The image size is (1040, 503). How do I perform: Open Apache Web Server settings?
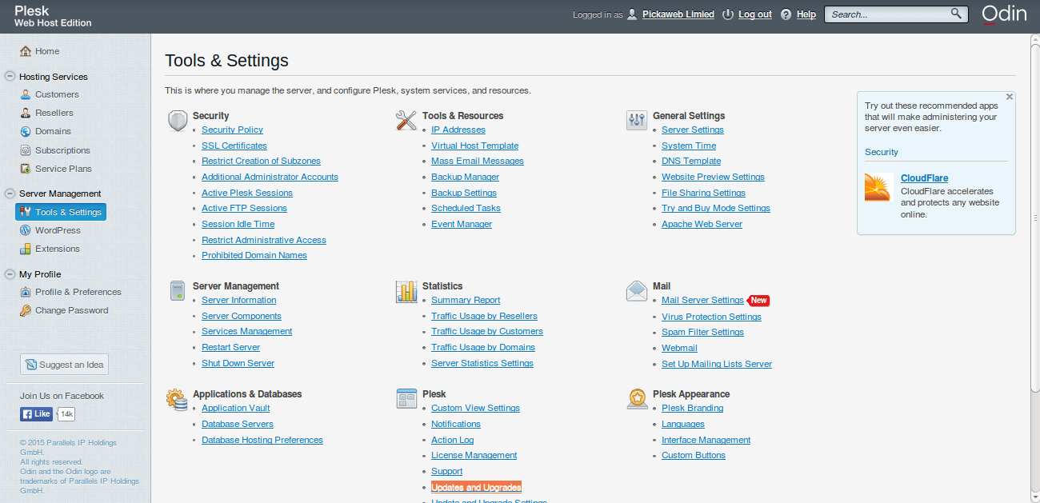pyautogui.click(x=702, y=224)
